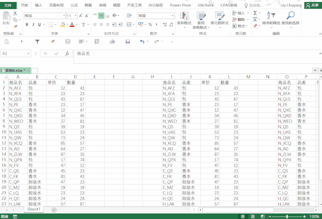Image resolution: width=322 pixels, height=219 pixels.
Task: Click the Share button
Action: pyautogui.click(x=313, y=6)
